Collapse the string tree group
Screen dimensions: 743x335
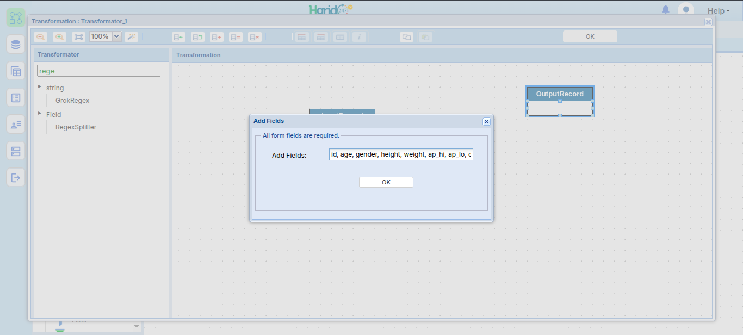[40, 86]
